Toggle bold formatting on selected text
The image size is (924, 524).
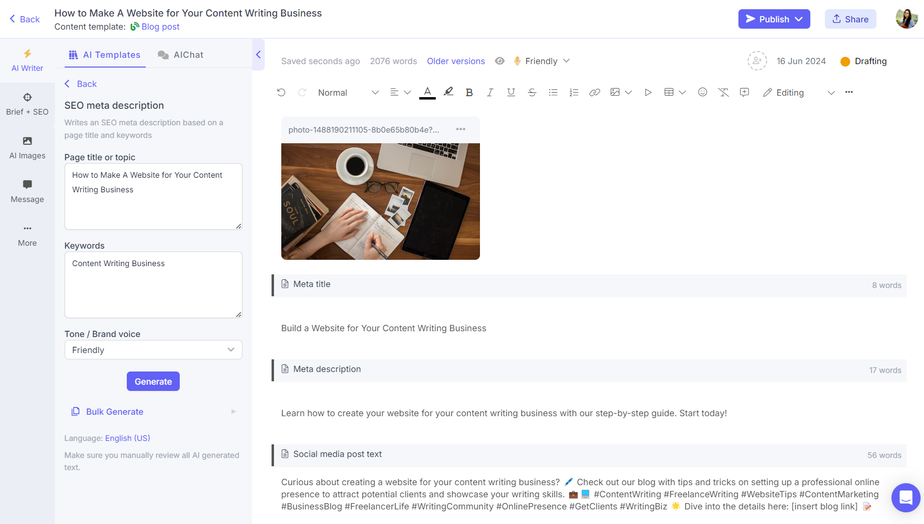(469, 92)
